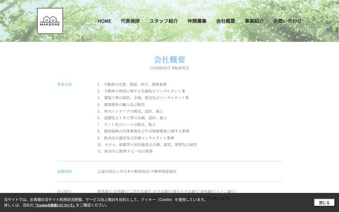Image resolution: width=339 pixels, height=212 pixels.
Task: Click list item 6 造園及び土木工事
Action: [132, 118]
